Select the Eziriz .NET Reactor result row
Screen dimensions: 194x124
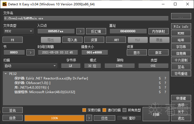click(86, 78)
